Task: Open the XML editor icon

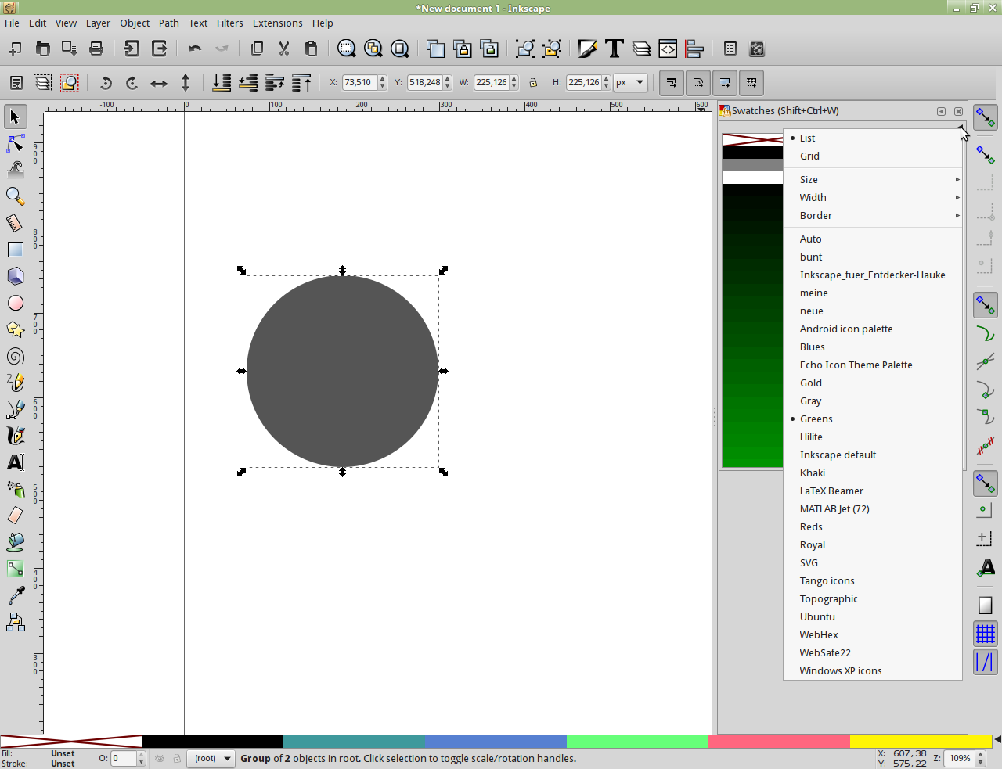Action: [668, 49]
